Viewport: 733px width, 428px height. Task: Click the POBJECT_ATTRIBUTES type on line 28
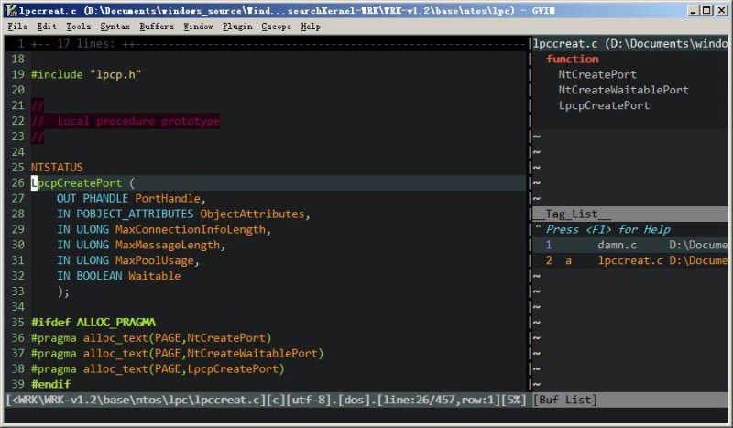point(135,214)
